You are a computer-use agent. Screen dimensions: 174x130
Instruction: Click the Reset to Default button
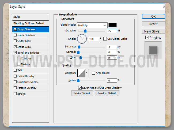pos(107,93)
